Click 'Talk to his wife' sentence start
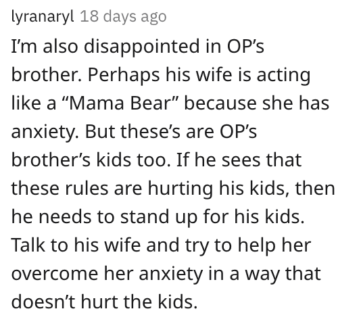The height and width of the screenshot is (330, 361). 76,245
